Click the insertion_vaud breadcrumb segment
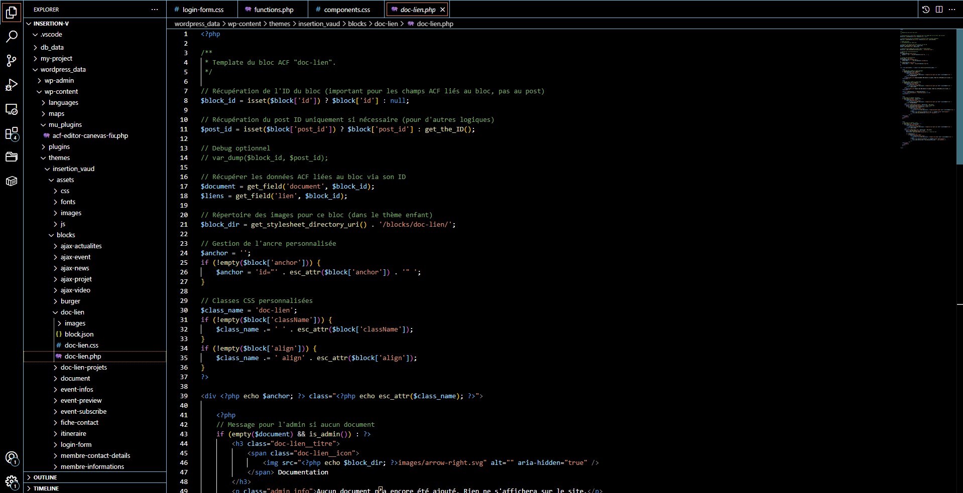Viewport: 963px width, 493px height. (319, 24)
